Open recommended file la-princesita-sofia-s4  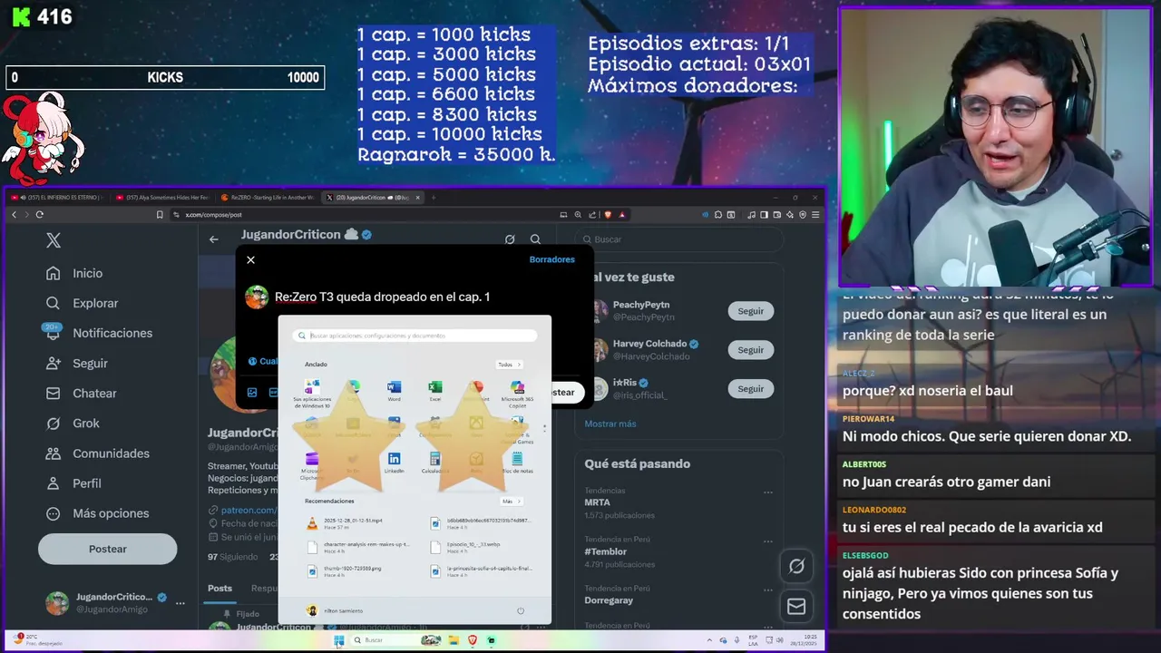(x=483, y=571)
